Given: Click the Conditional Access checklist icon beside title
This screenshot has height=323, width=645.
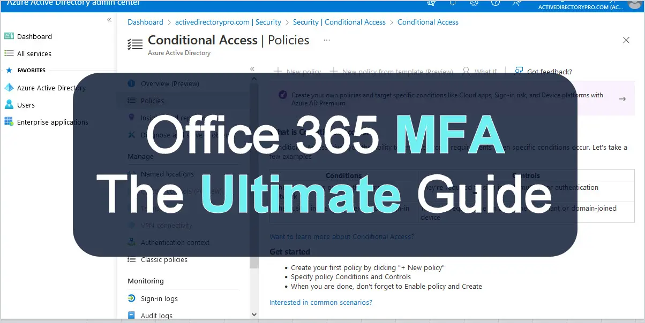Looking at the screenshot, I should [x=135, y=44].
